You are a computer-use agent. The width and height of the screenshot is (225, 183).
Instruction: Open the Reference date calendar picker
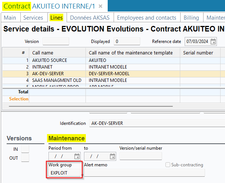coord(213,41)
